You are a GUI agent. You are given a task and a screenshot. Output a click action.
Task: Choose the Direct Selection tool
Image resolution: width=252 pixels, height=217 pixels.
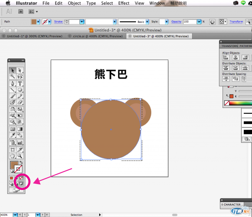pyautogui.click(x=20, y=70)
